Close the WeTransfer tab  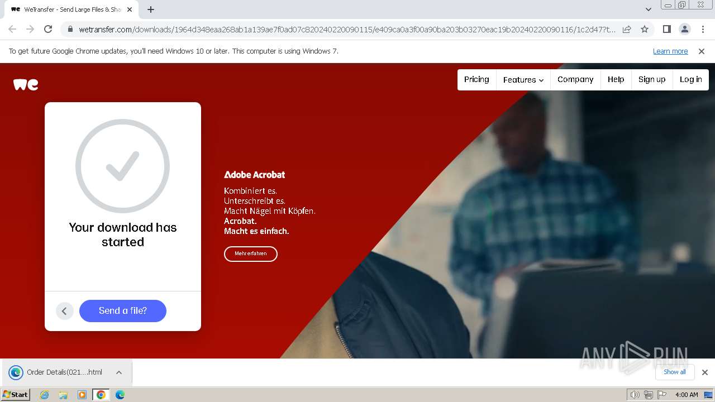[130, 9]
